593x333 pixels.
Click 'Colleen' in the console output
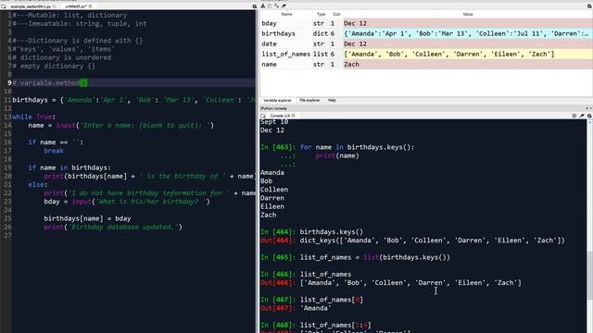(x=274, y=189)
